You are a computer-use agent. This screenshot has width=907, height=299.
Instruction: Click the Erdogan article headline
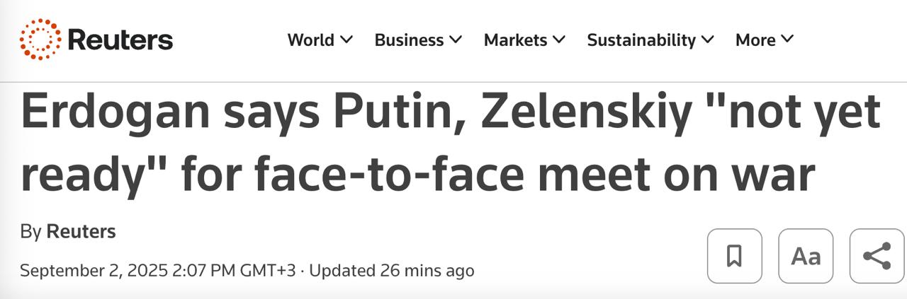click(x=450, y=143)
